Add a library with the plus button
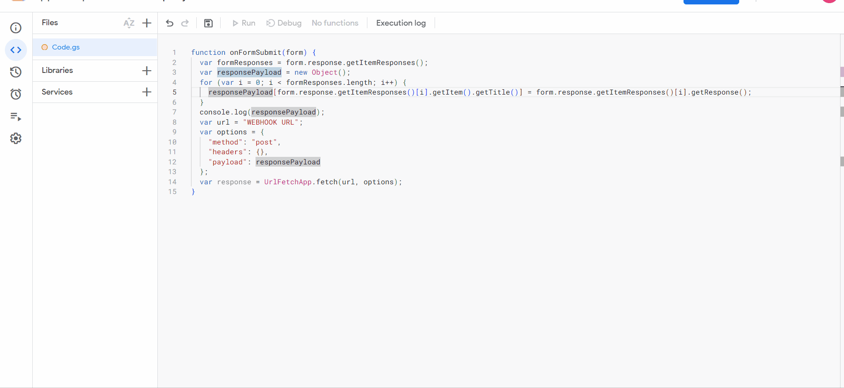This screenshot has width=844, height=388. pyautogui.click(x=147, y=71)
